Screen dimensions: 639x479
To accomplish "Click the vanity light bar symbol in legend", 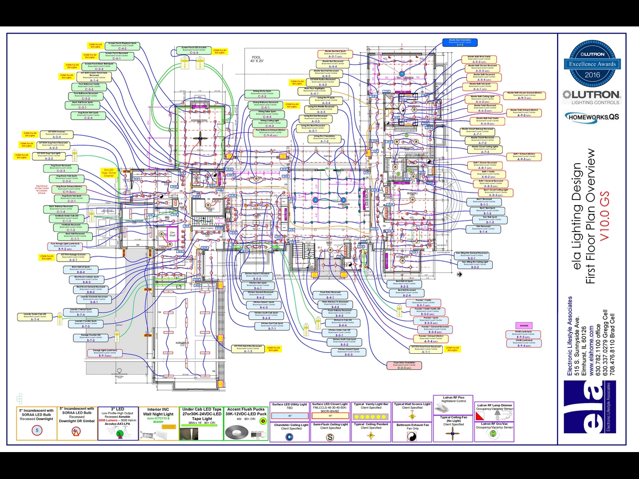I will (x=371, y=416).
